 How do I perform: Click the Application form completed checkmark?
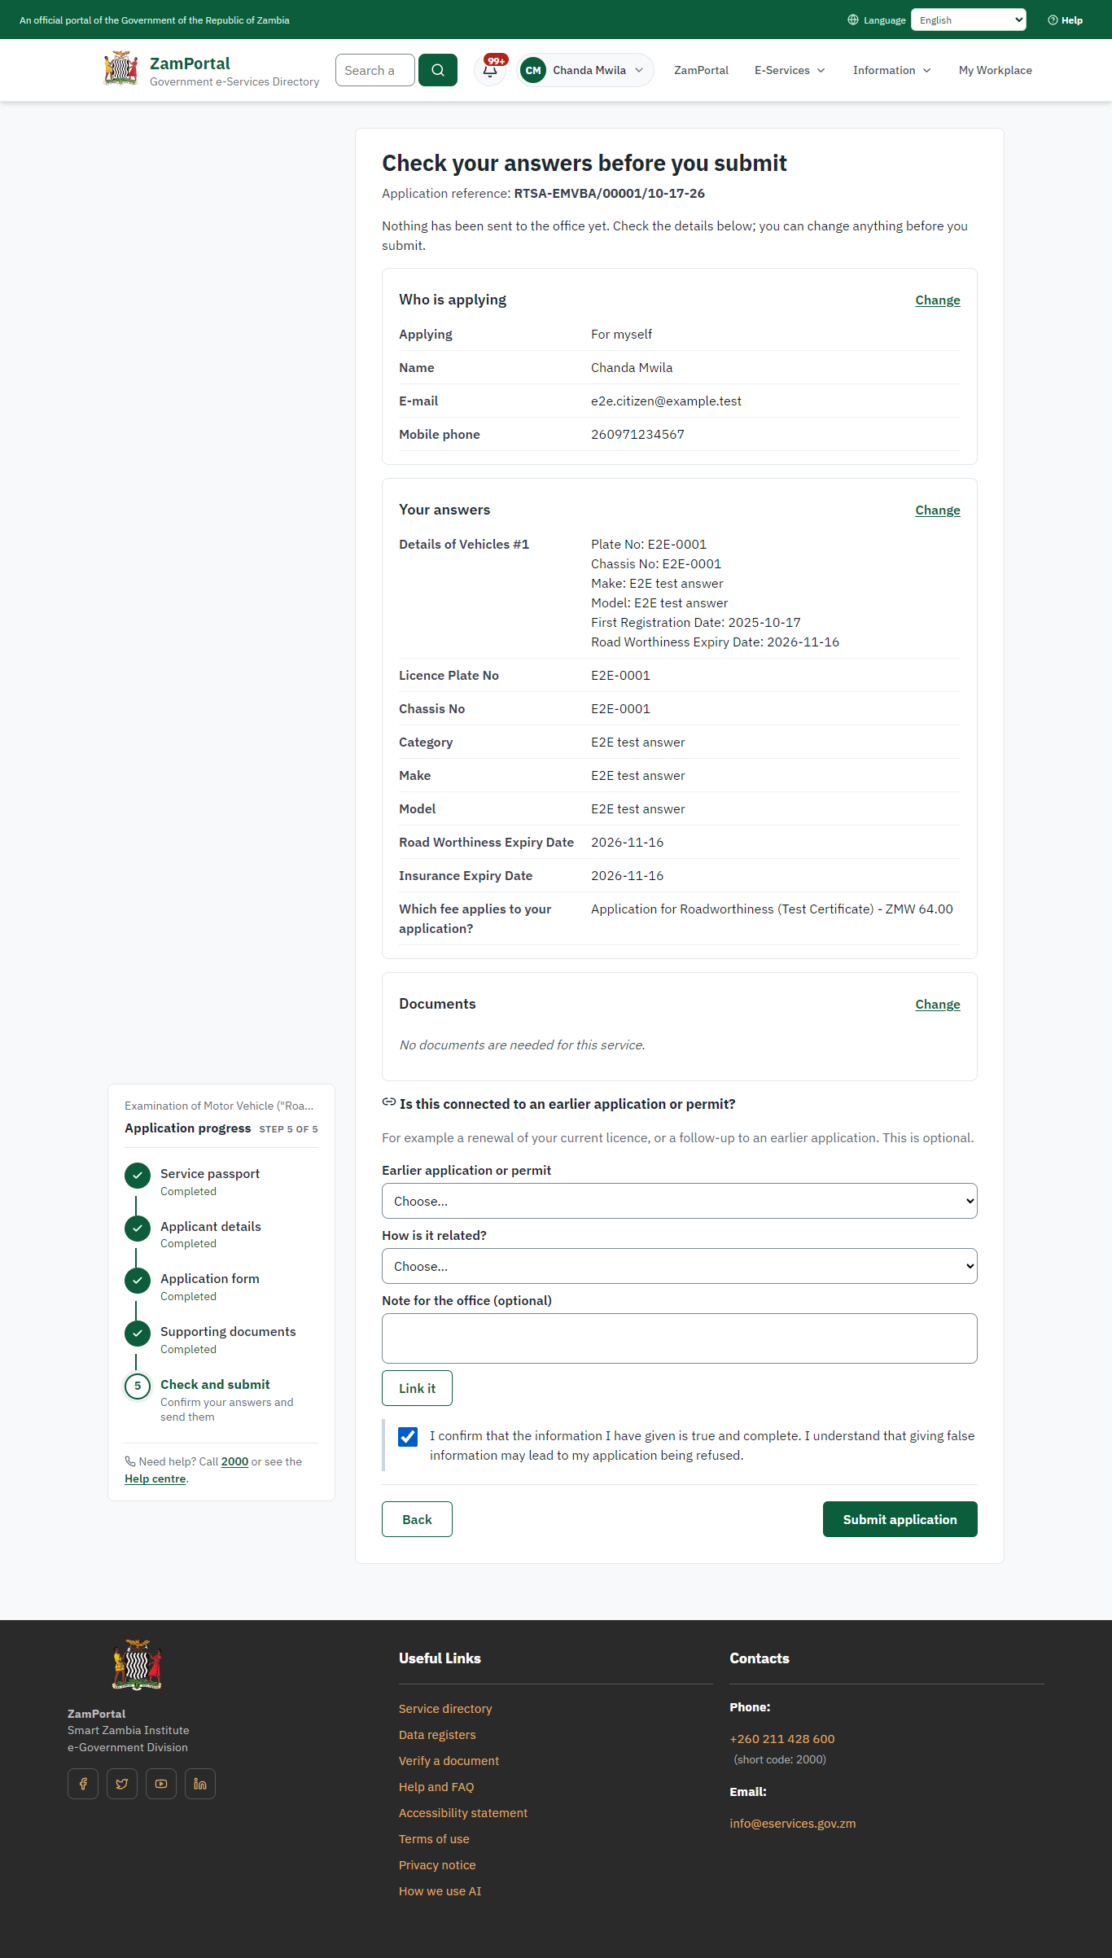point(138,1281)
